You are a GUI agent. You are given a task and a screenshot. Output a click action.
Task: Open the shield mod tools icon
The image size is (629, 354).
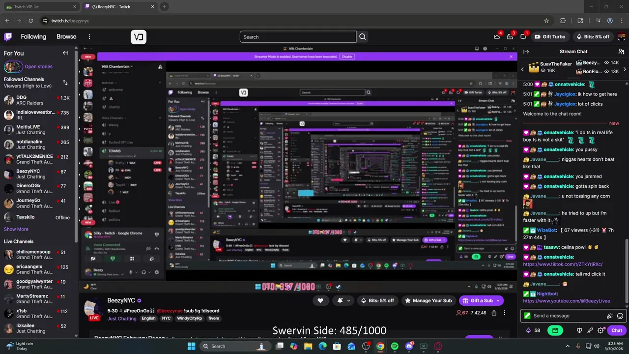579,330
